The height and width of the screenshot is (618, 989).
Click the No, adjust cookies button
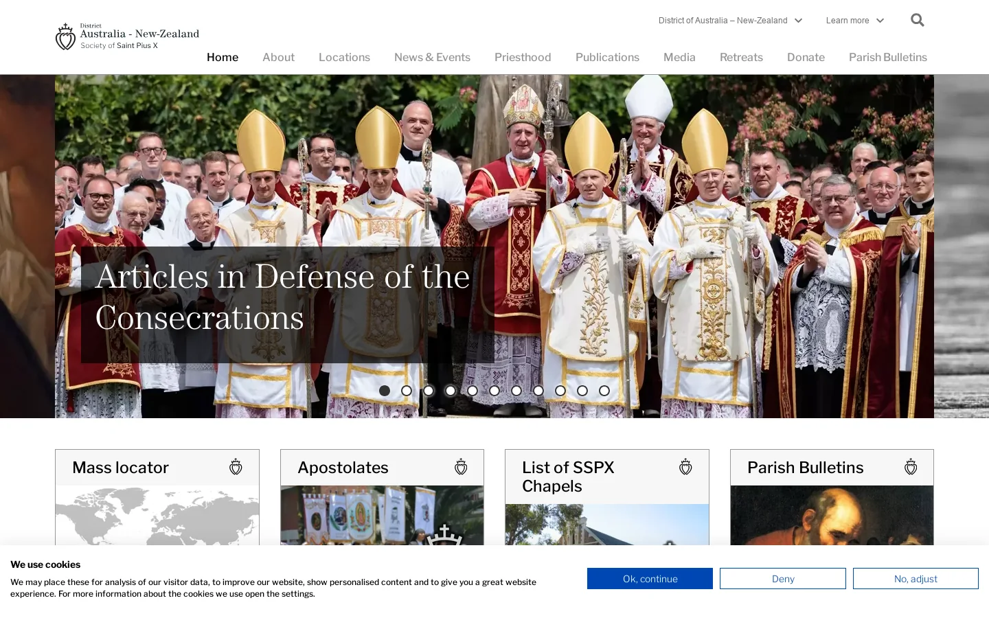[x=916, y=579]
